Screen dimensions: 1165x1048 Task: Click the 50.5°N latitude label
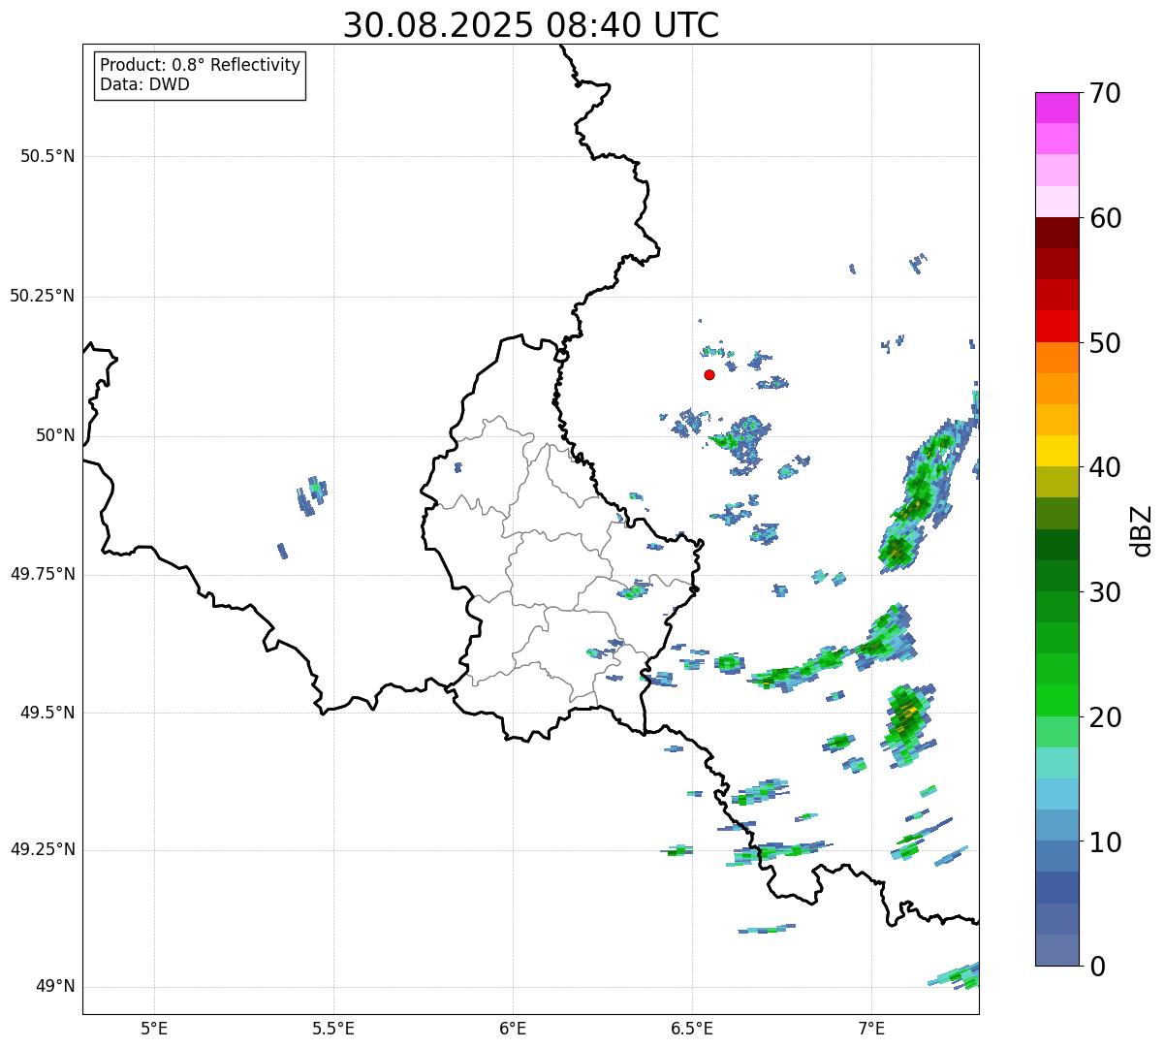tap(47, 156)
